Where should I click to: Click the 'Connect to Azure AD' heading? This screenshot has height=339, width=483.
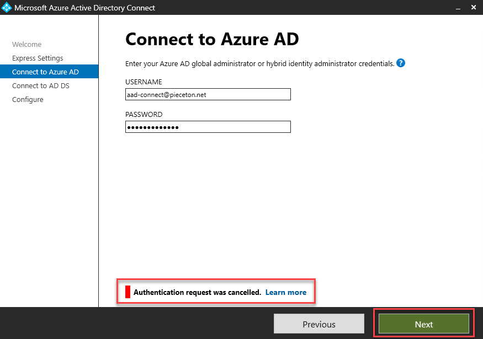pyautogui.click(x=212, y=39)
